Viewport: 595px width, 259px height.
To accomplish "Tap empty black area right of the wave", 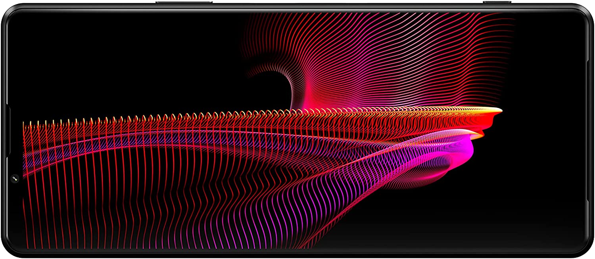I will (x=547, y=130).
